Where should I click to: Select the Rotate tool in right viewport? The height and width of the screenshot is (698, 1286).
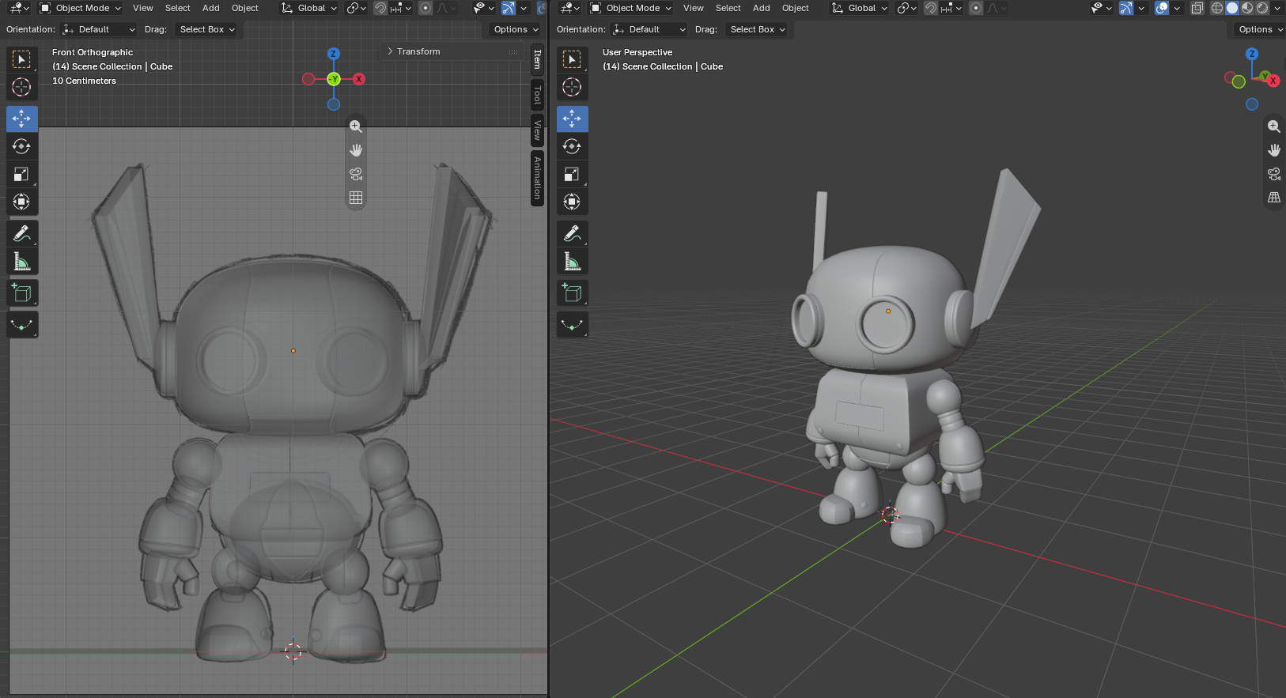[572, 146]
